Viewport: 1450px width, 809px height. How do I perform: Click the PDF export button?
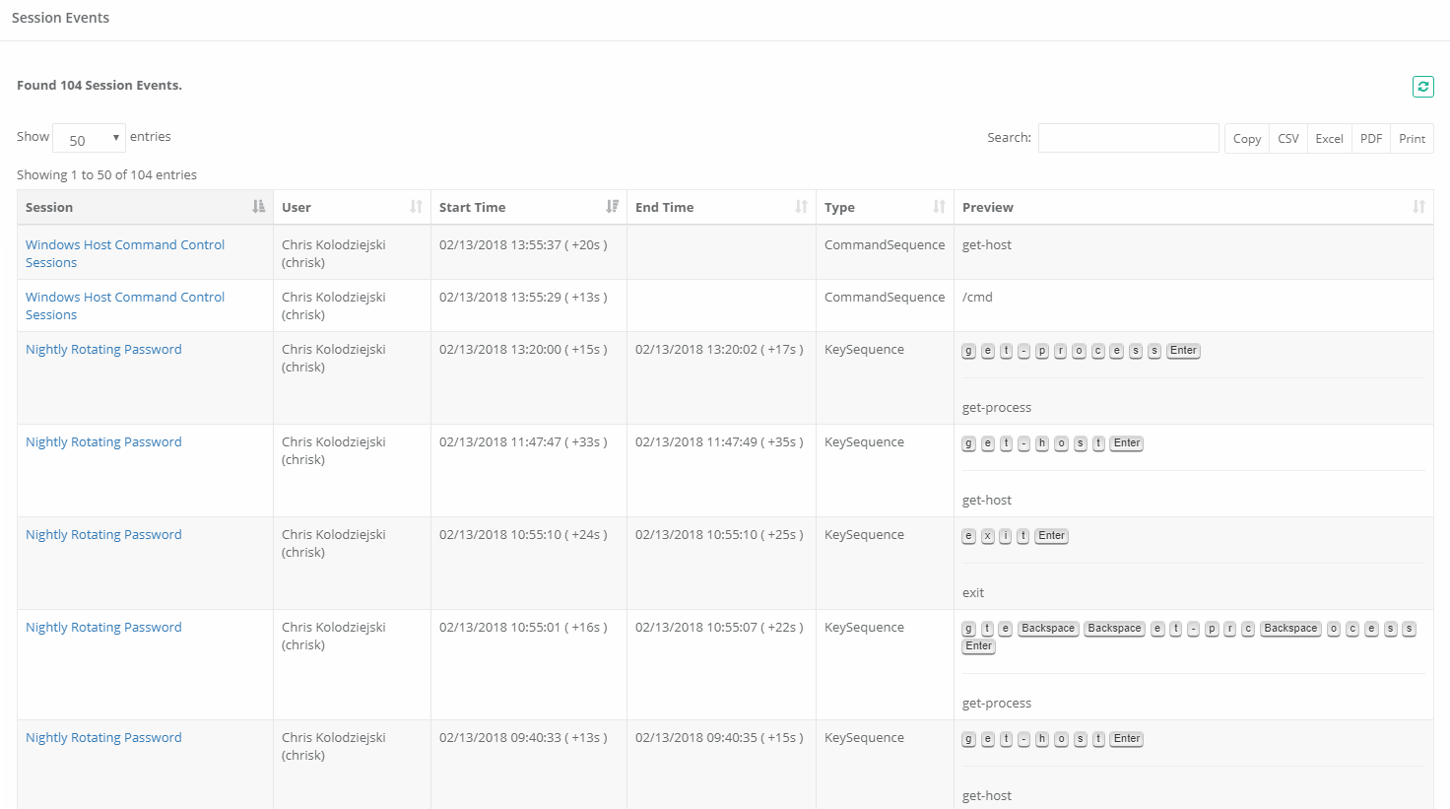coord(1370,139)
